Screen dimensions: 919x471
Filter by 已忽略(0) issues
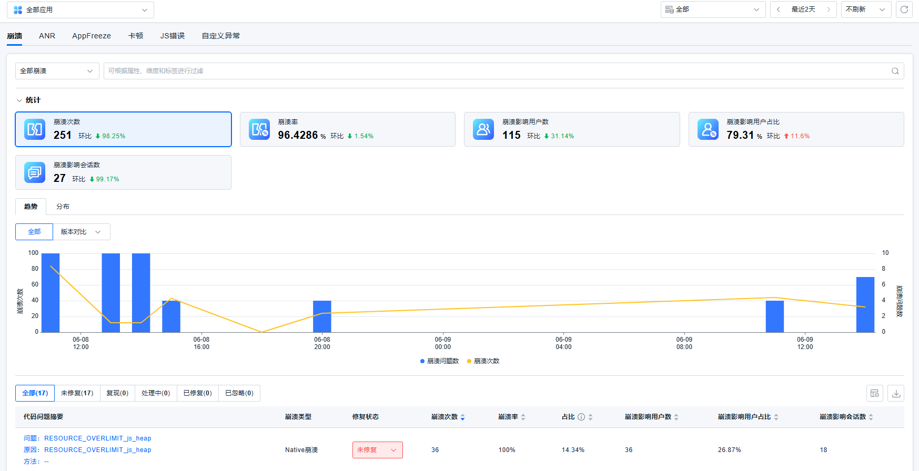(x=239, y=393)
